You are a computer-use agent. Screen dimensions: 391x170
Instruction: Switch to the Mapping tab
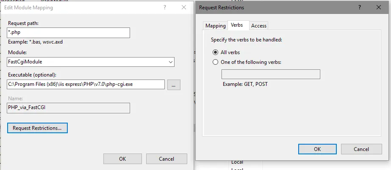(x=216, y=26)
